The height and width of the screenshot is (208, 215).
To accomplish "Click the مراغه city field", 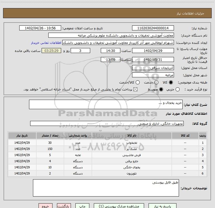I will (153, 75).
